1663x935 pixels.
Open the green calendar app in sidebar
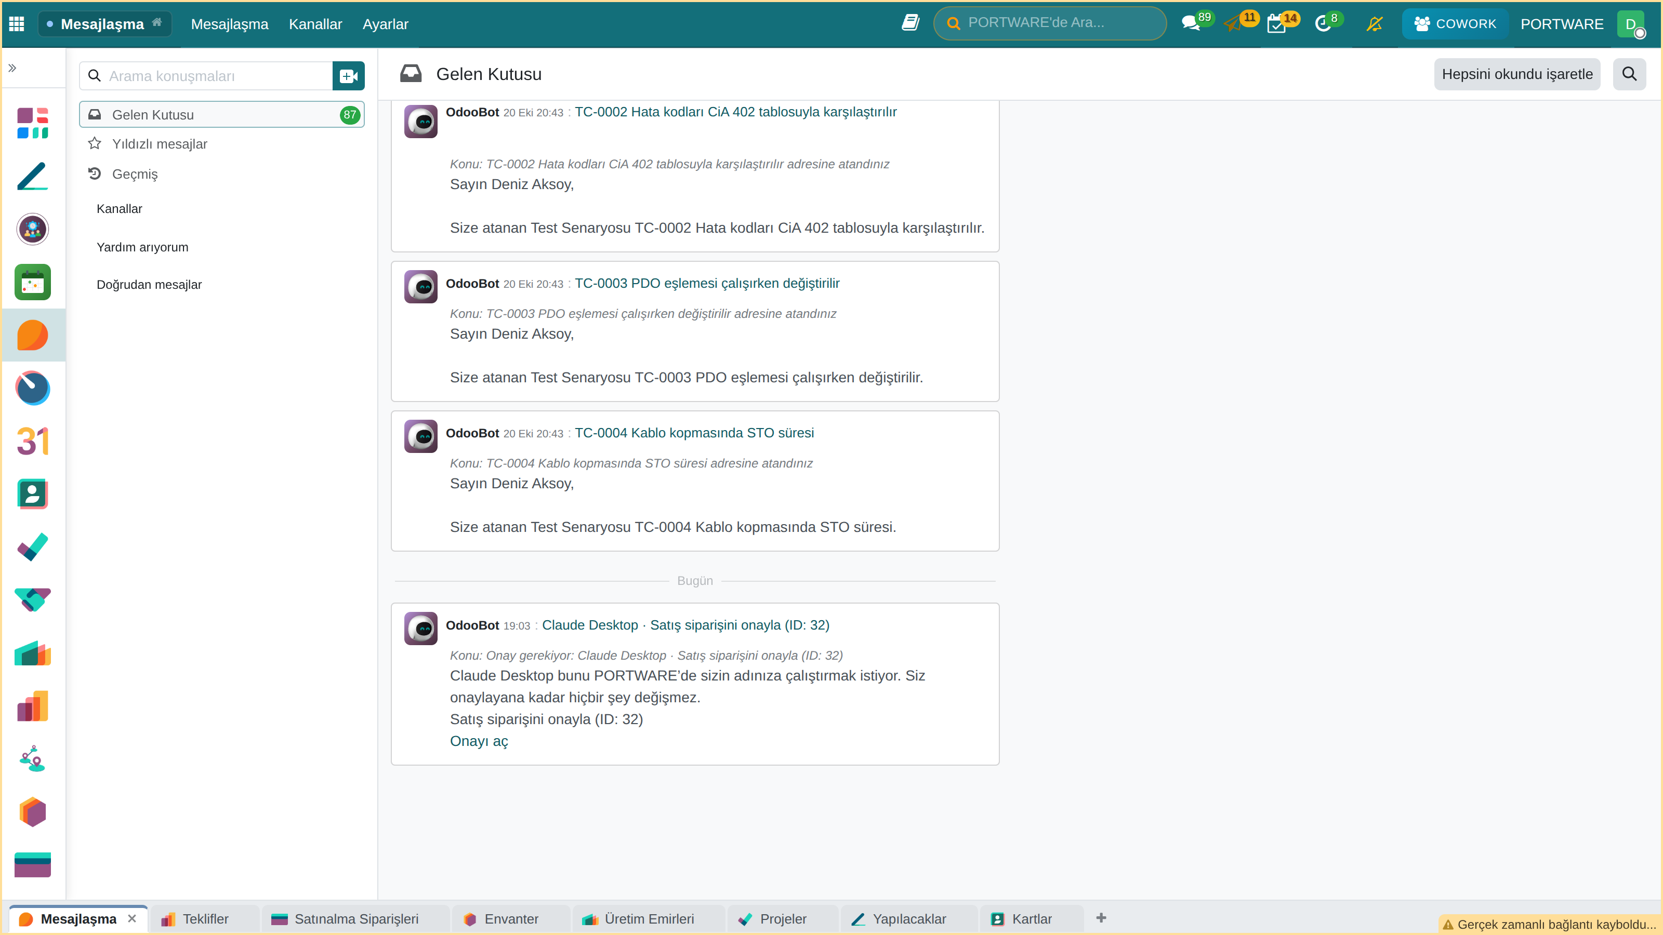pyautogui.click(x=33, y=282)
